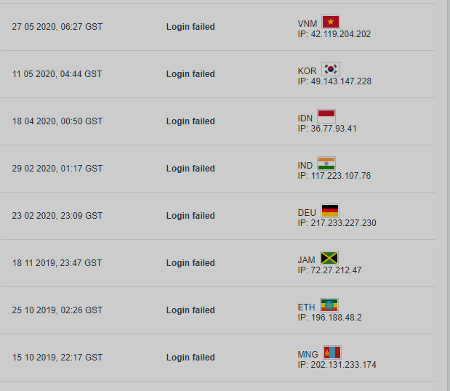Click Login failed entry for 29 02 2020
Viewport: 450px width, 391px height.
190,169
